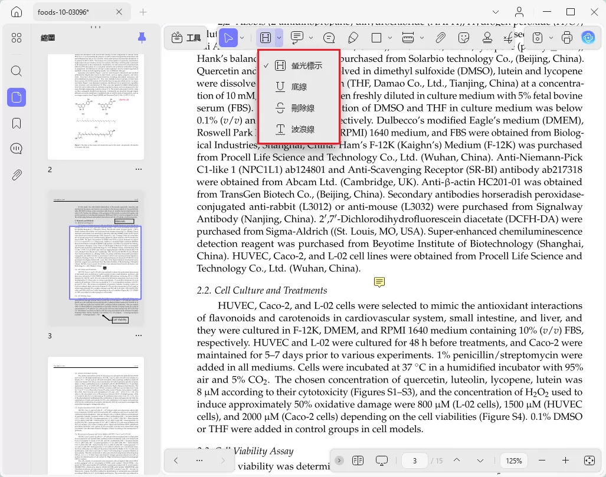Open the yellow sticky note annotation
Viewport: 606px width, 477px height.
379,282
